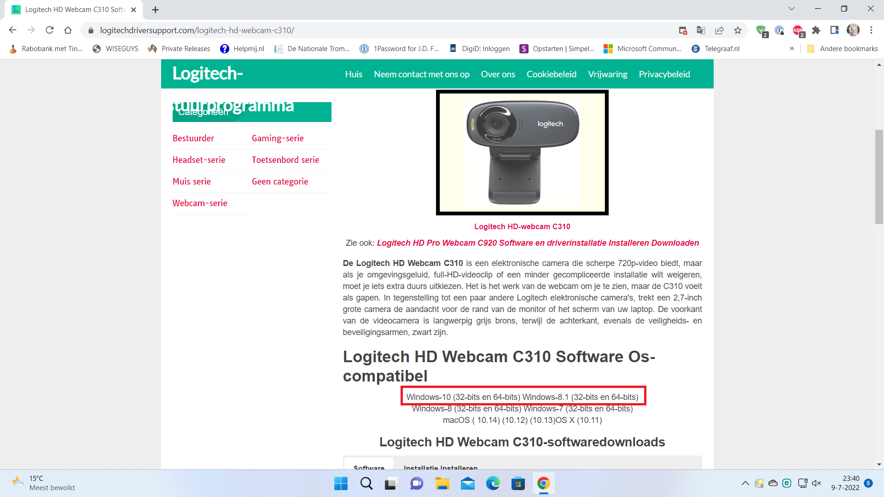Image resolution: width=884 pixels, height=497 pixels.
Task: Toggle the browser side panel icon
Action: pos(834,30)
